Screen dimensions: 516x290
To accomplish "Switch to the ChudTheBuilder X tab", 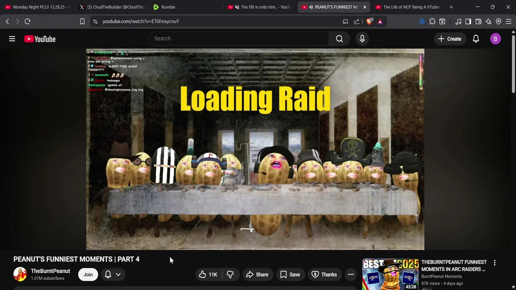I will pyautogui.click(x=112, y=7).
